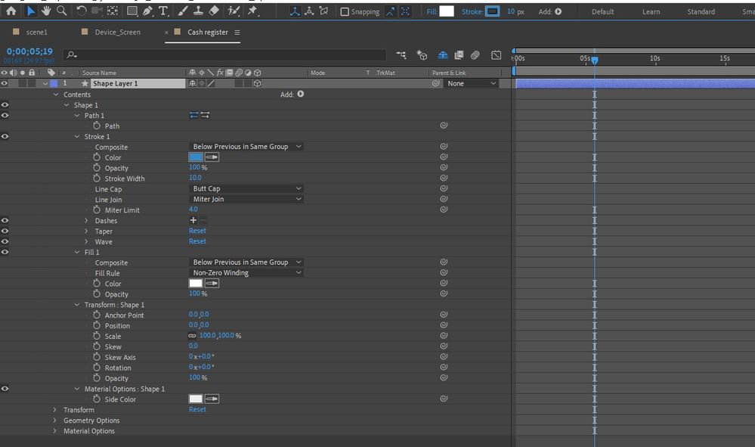755x447 pixels.
Task: Toggle visibility of Stroke 1
Action: (5, 136)
